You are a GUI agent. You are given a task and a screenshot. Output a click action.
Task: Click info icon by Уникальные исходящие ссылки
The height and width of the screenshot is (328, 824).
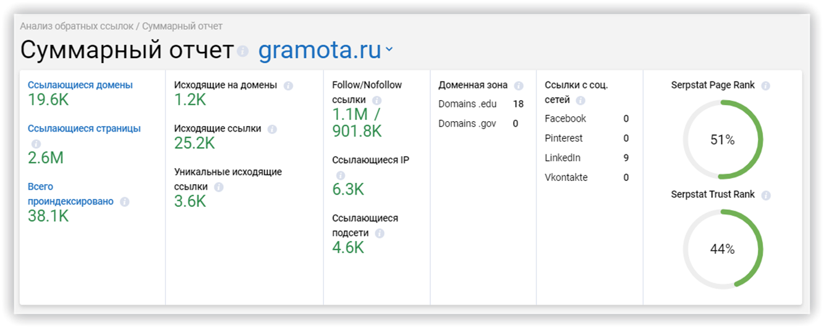[219, 187]
